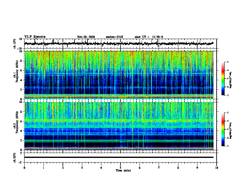
Task: Click the ch.2 spectrogram color scale bar
Action: click(223, 129)
